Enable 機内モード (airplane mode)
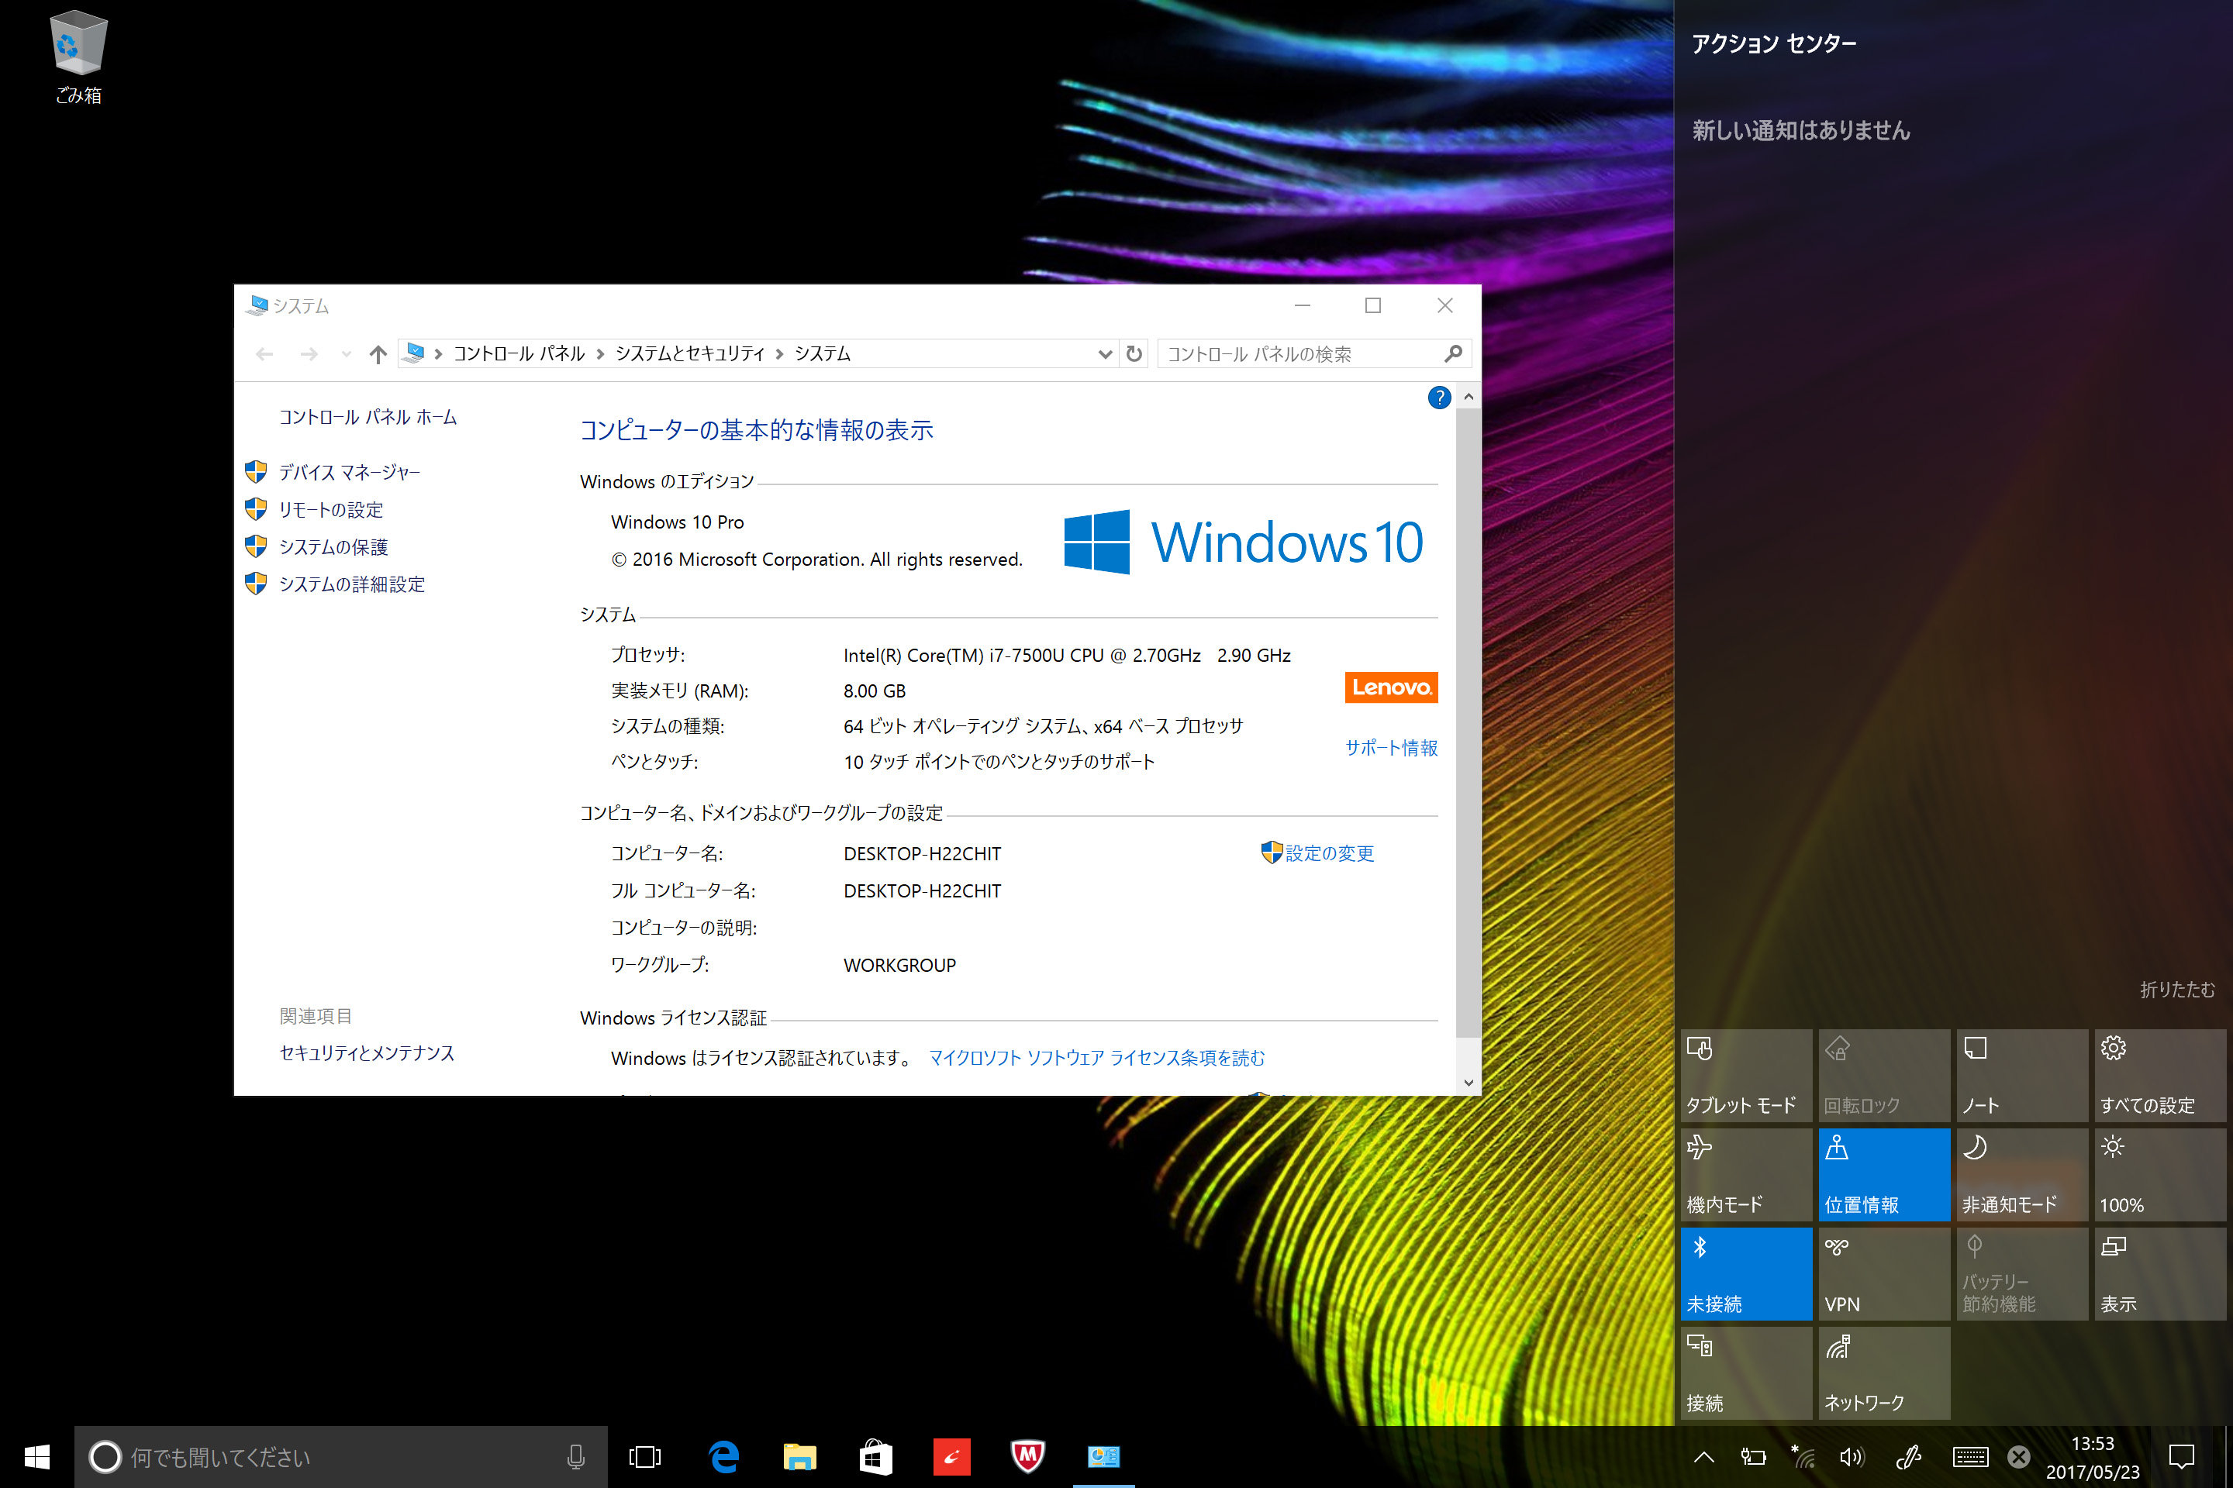The width and height of the screenshot is (2233, 1488). pyautogui.click(x=1746, y=1175)
